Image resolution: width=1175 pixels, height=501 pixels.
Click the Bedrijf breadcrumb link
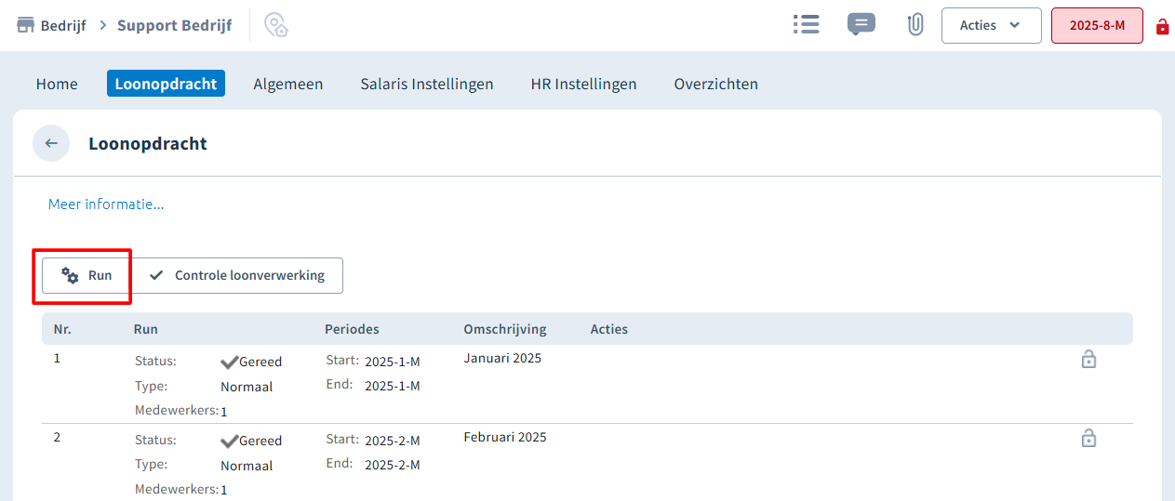pos(63,25)
